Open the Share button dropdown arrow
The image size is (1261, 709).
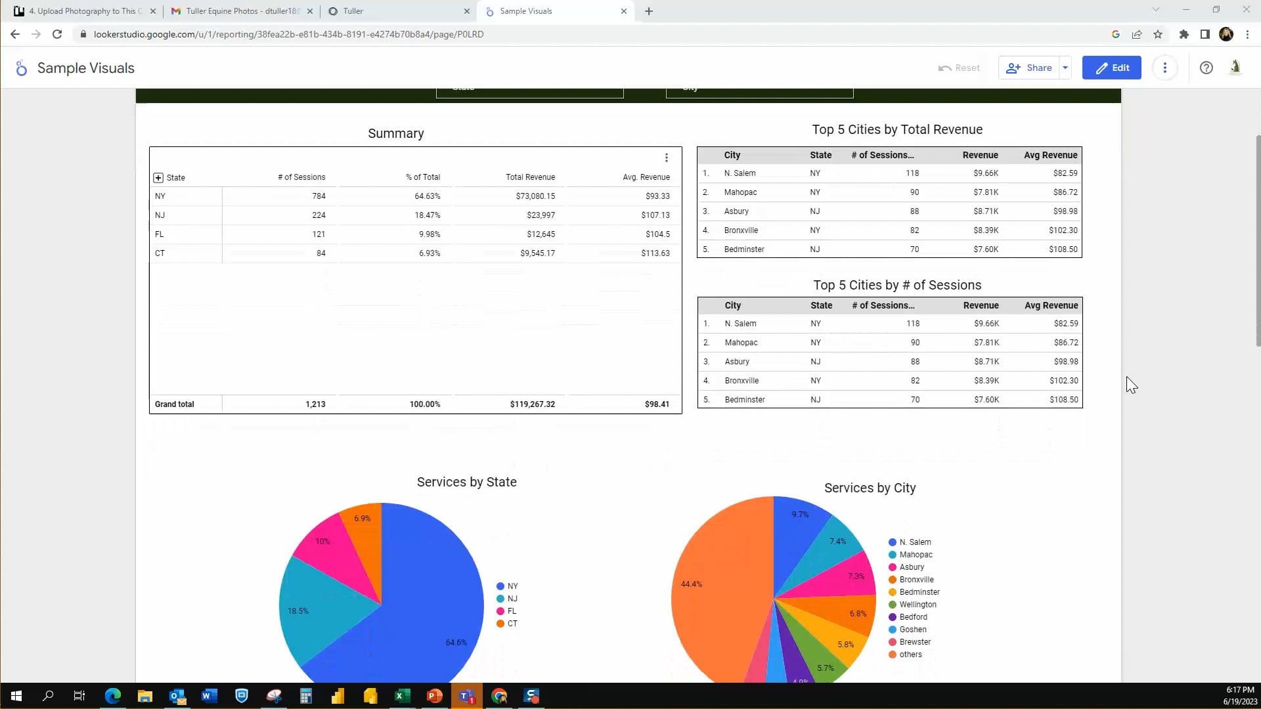pyautogui.click(x=1065, y=68)
